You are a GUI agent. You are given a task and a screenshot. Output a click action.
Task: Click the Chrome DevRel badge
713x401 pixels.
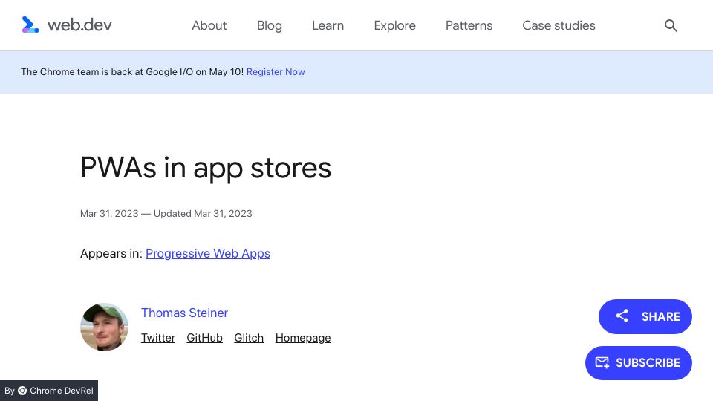[x=49, y=391]
